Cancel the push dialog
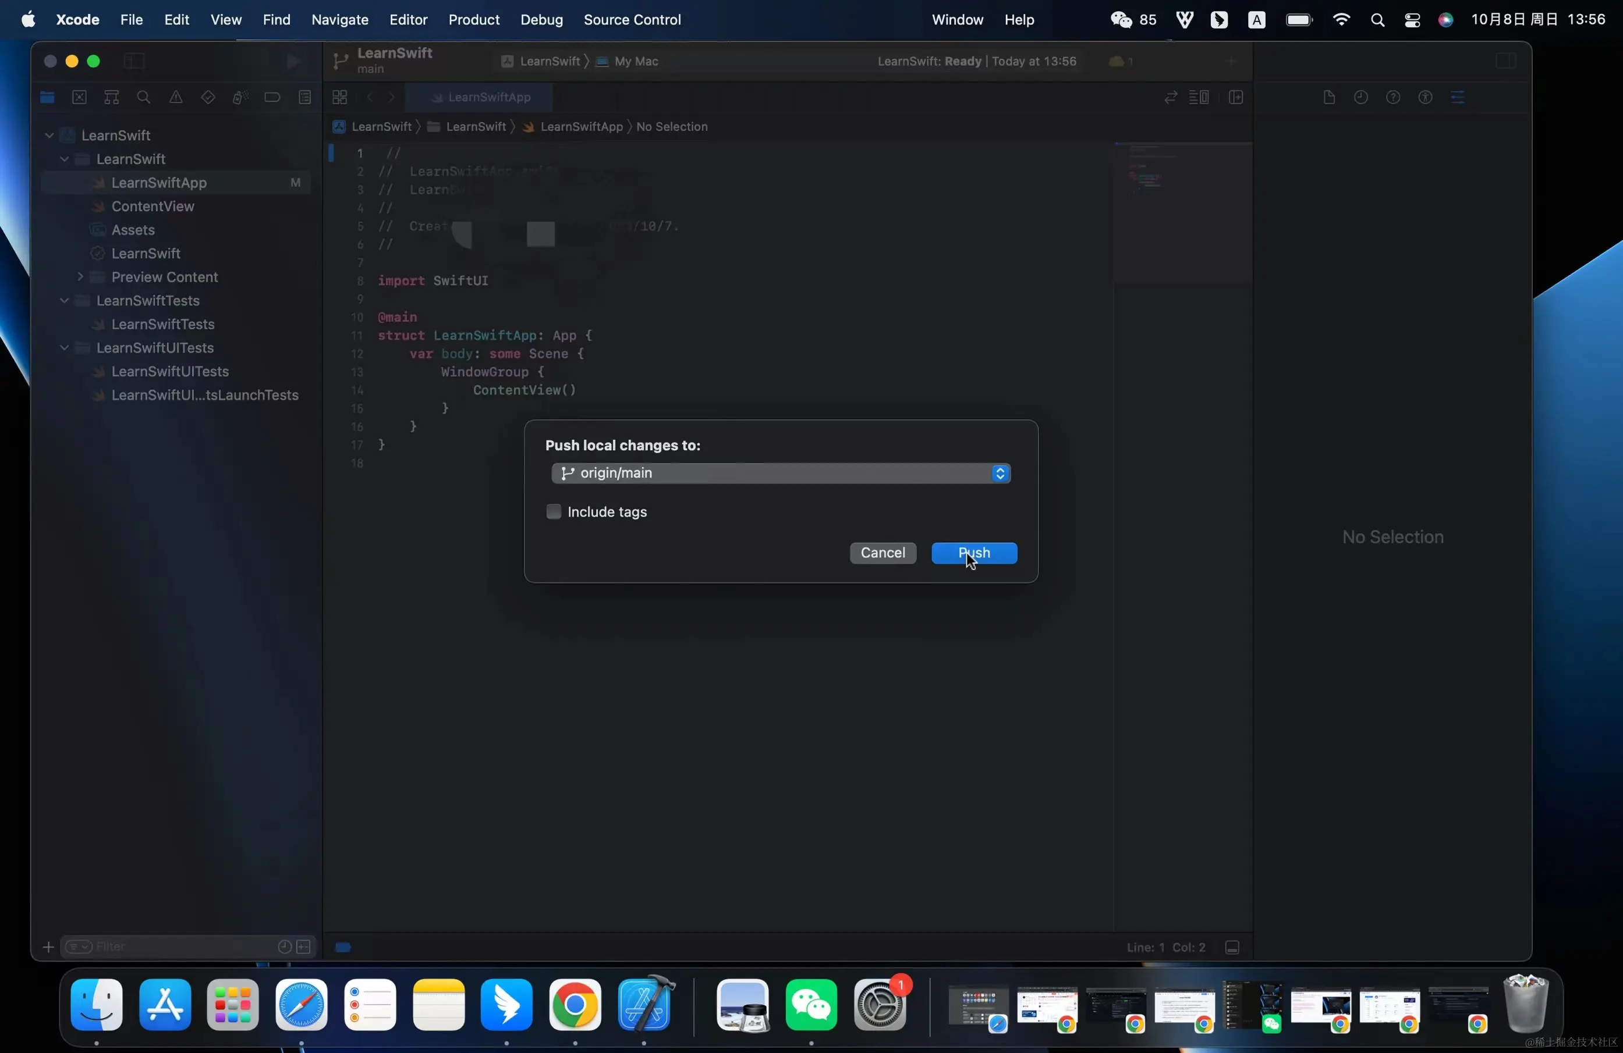This screenshot has width=1623, height=1053. click(882, 553)
